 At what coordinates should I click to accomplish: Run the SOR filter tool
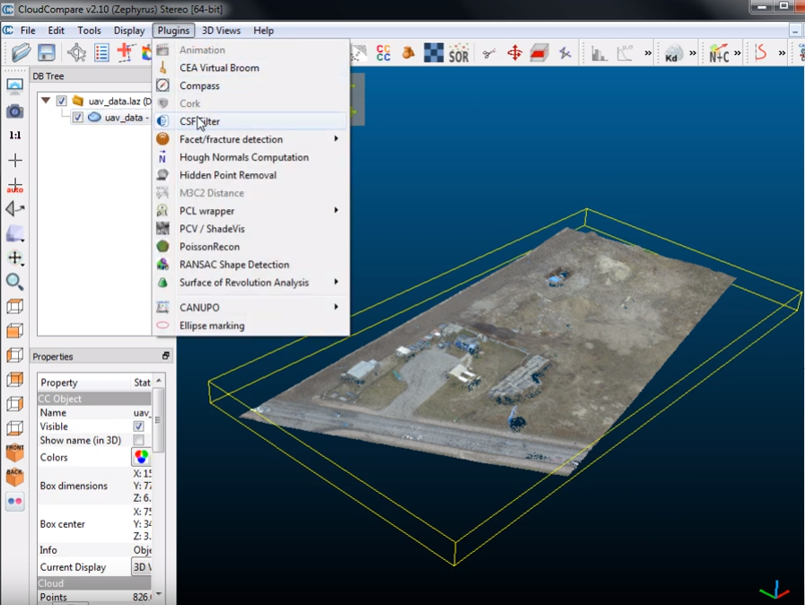point(459,53)
